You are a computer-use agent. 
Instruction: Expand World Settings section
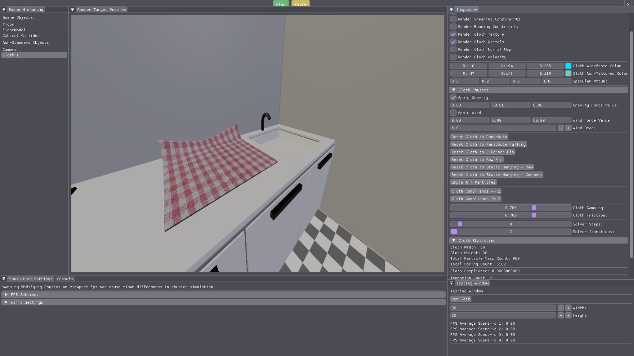tap(6, 302)
